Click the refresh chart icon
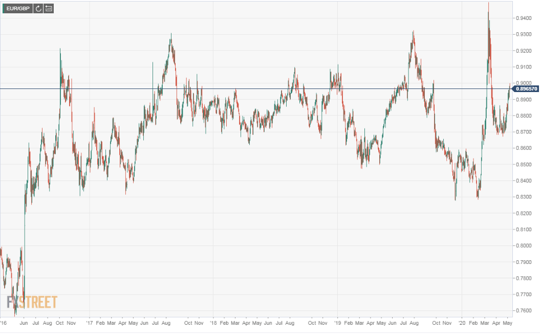This screenshot has width=540, height=334. click(x=38, y=9)
